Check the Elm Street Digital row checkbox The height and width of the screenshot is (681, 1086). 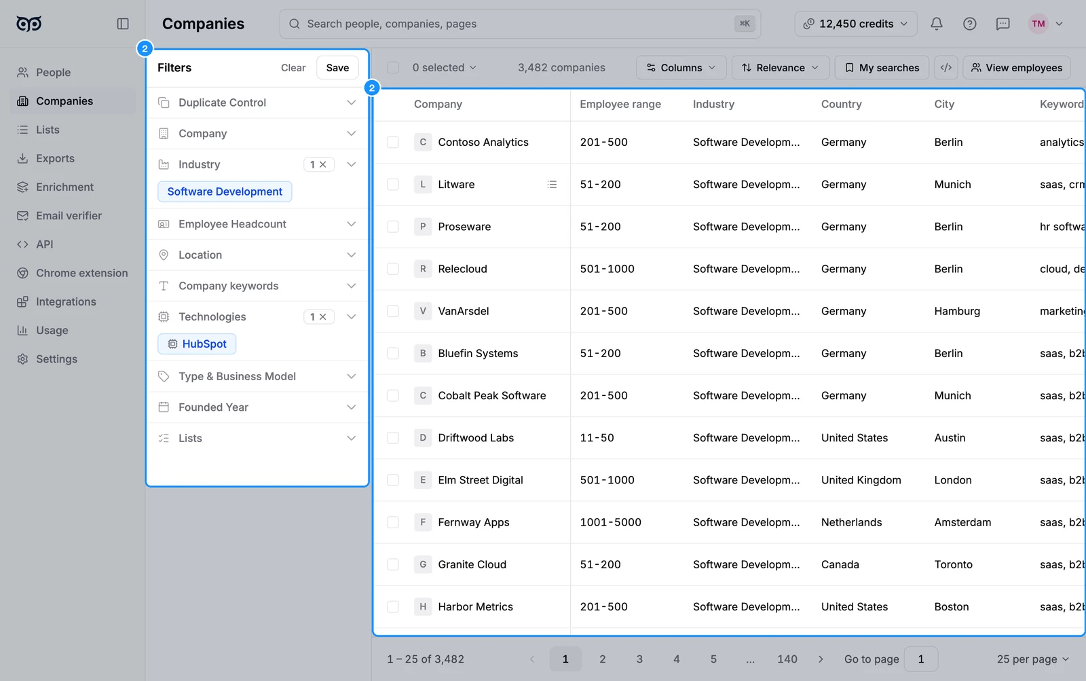click(393, 480)
